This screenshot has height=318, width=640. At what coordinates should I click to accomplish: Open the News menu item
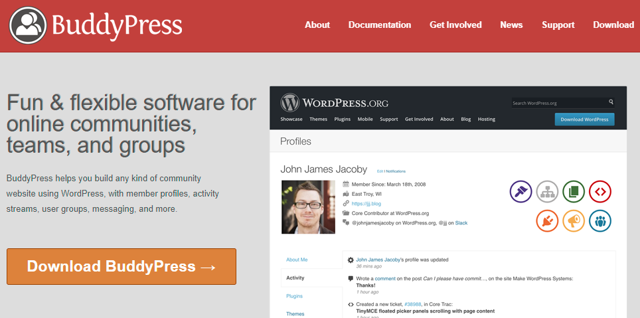(511, 25)
